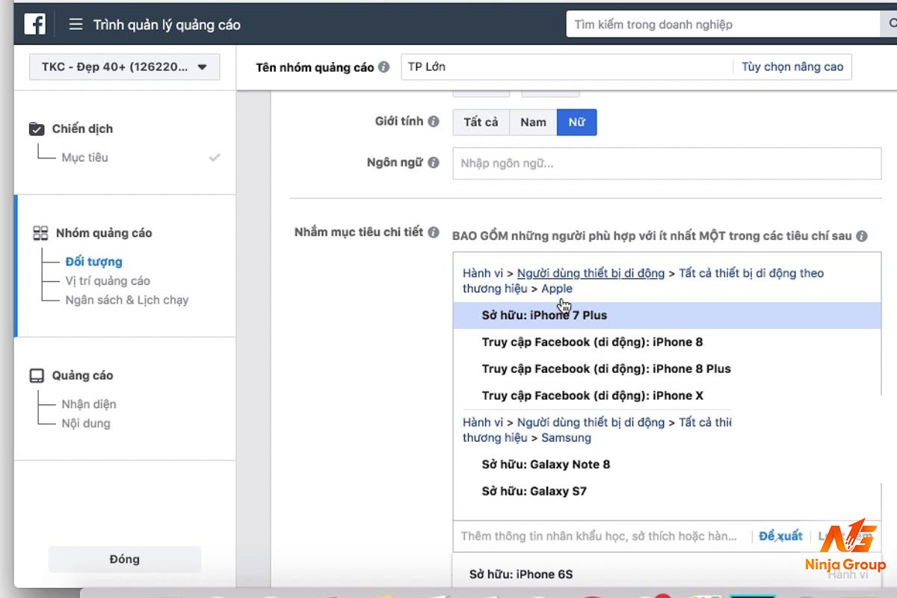Image resolution: width=897 pixels, height=598 pixels.
Task: Click the checkmark next to Mục tiêu
Action: click(x=215, y=157)
